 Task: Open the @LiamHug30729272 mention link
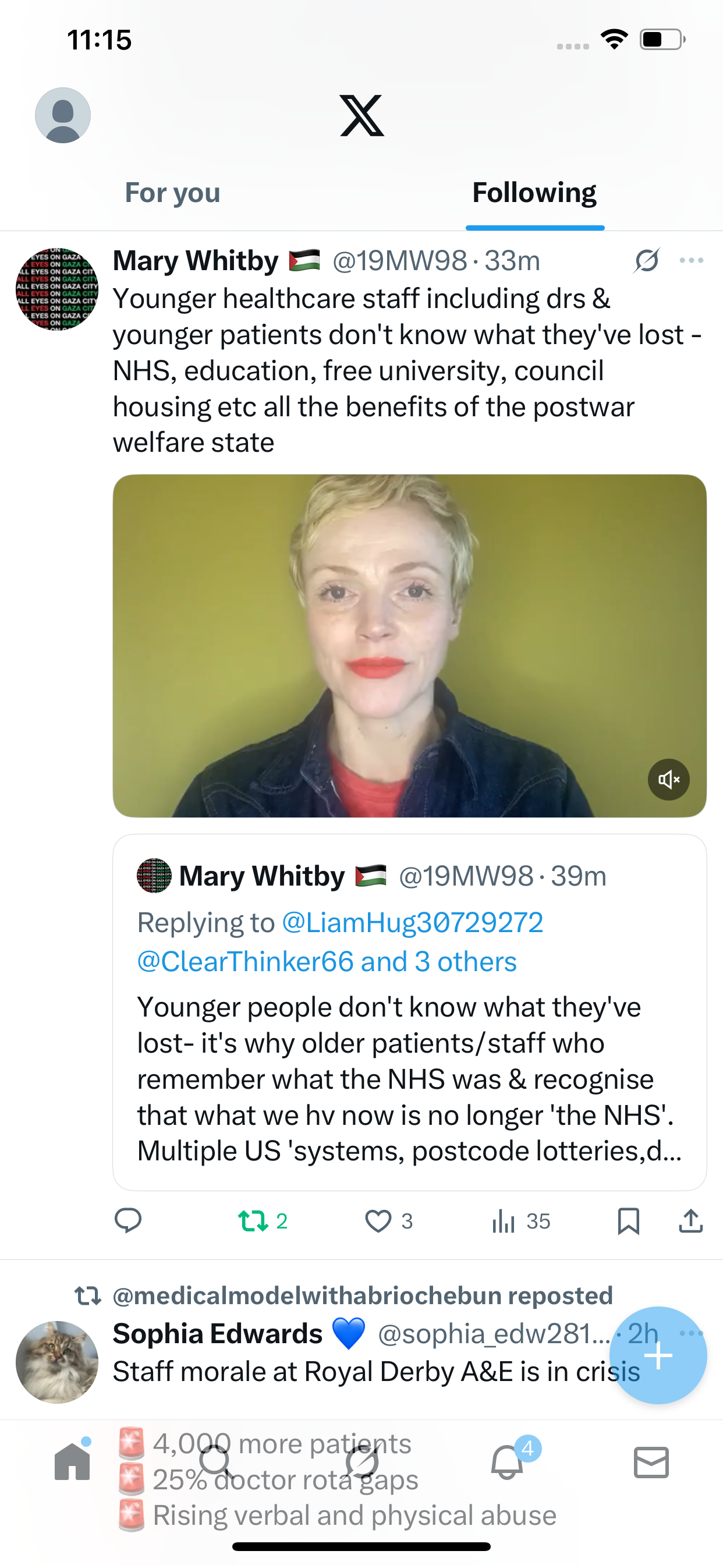click(413, 923)
